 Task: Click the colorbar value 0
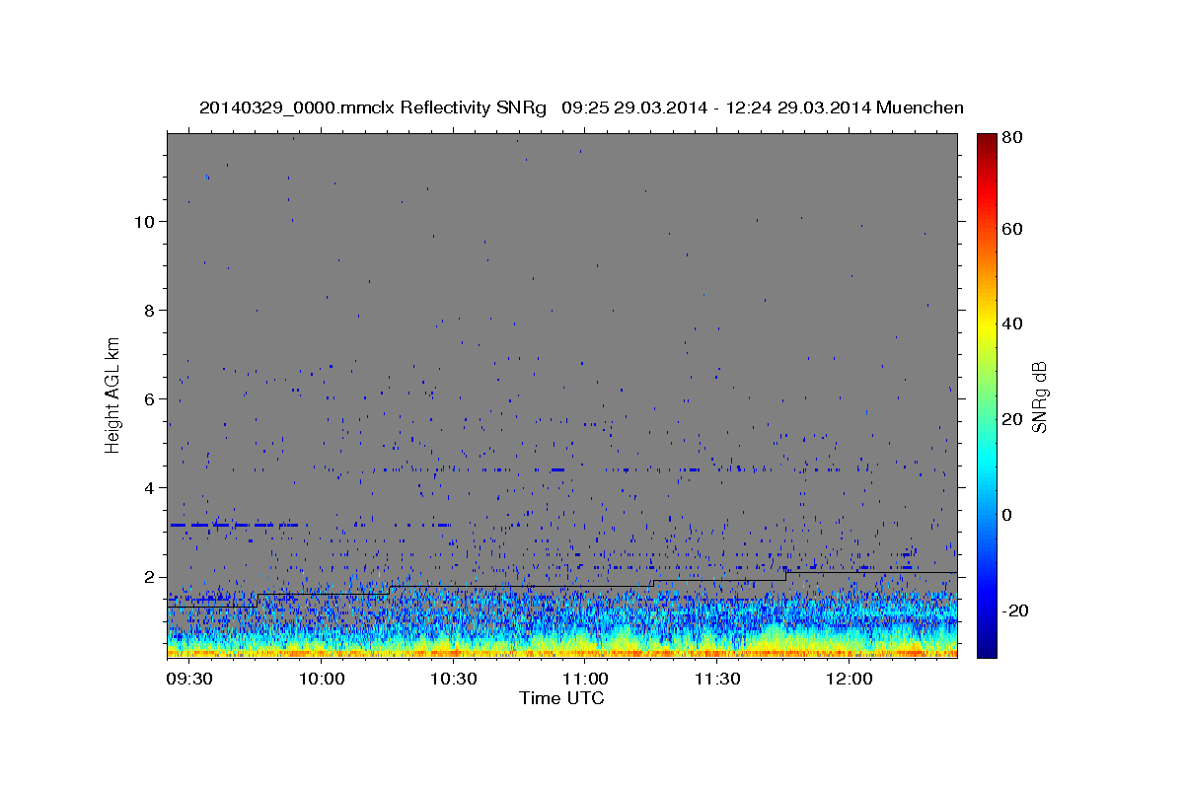(1007, 515)
